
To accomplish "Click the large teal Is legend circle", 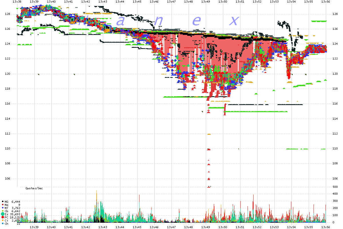I will pos(3,214).
